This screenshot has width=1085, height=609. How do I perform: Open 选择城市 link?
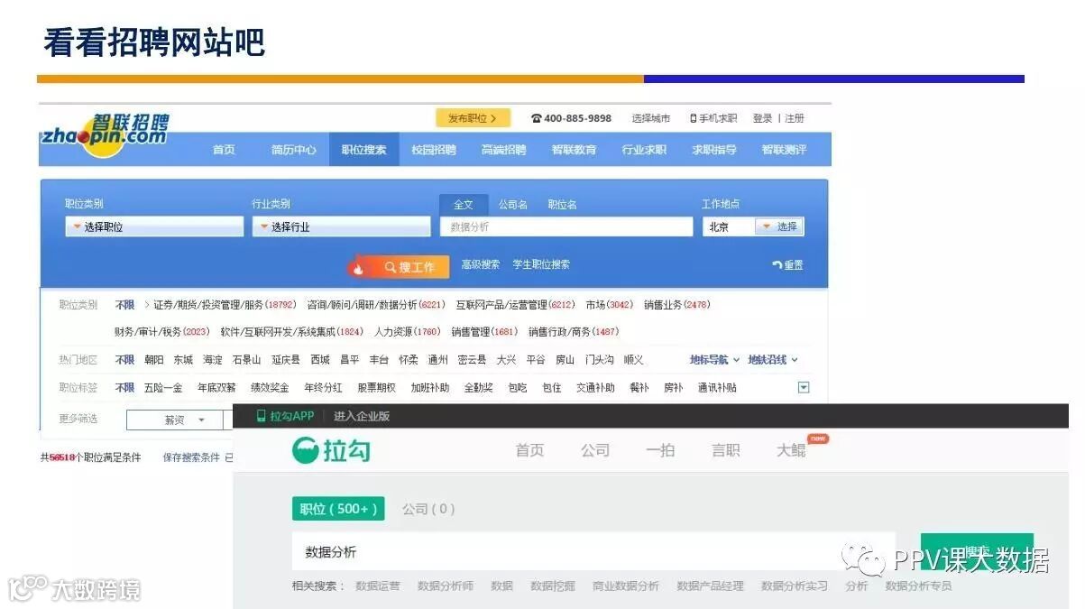pos(651,118)
